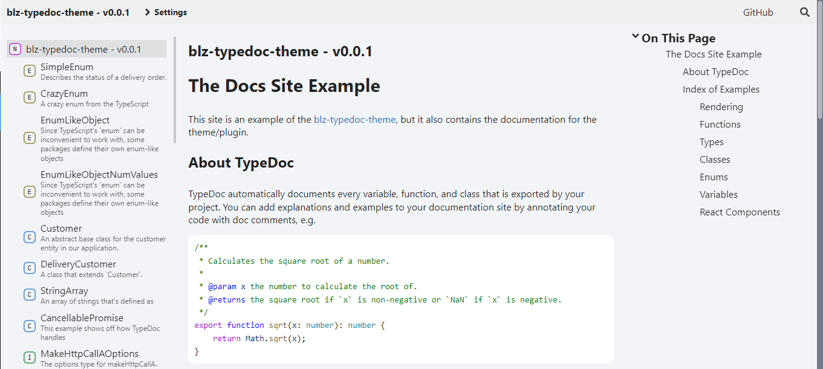Click the 'return Math.sqrt(x);' code line
Screen dimensions: 823x369
pos(259,338)
